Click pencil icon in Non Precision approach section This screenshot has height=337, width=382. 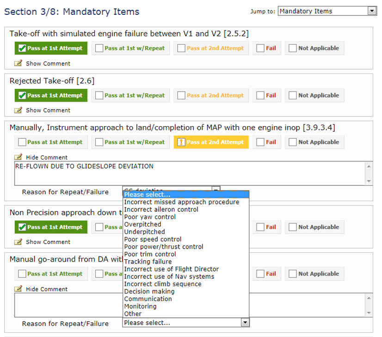(x=18, y=242)
